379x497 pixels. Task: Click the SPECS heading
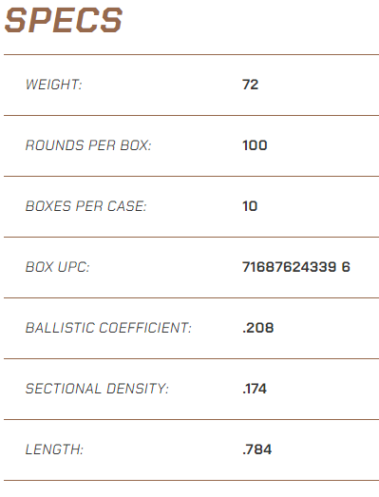tap(64, 21)
